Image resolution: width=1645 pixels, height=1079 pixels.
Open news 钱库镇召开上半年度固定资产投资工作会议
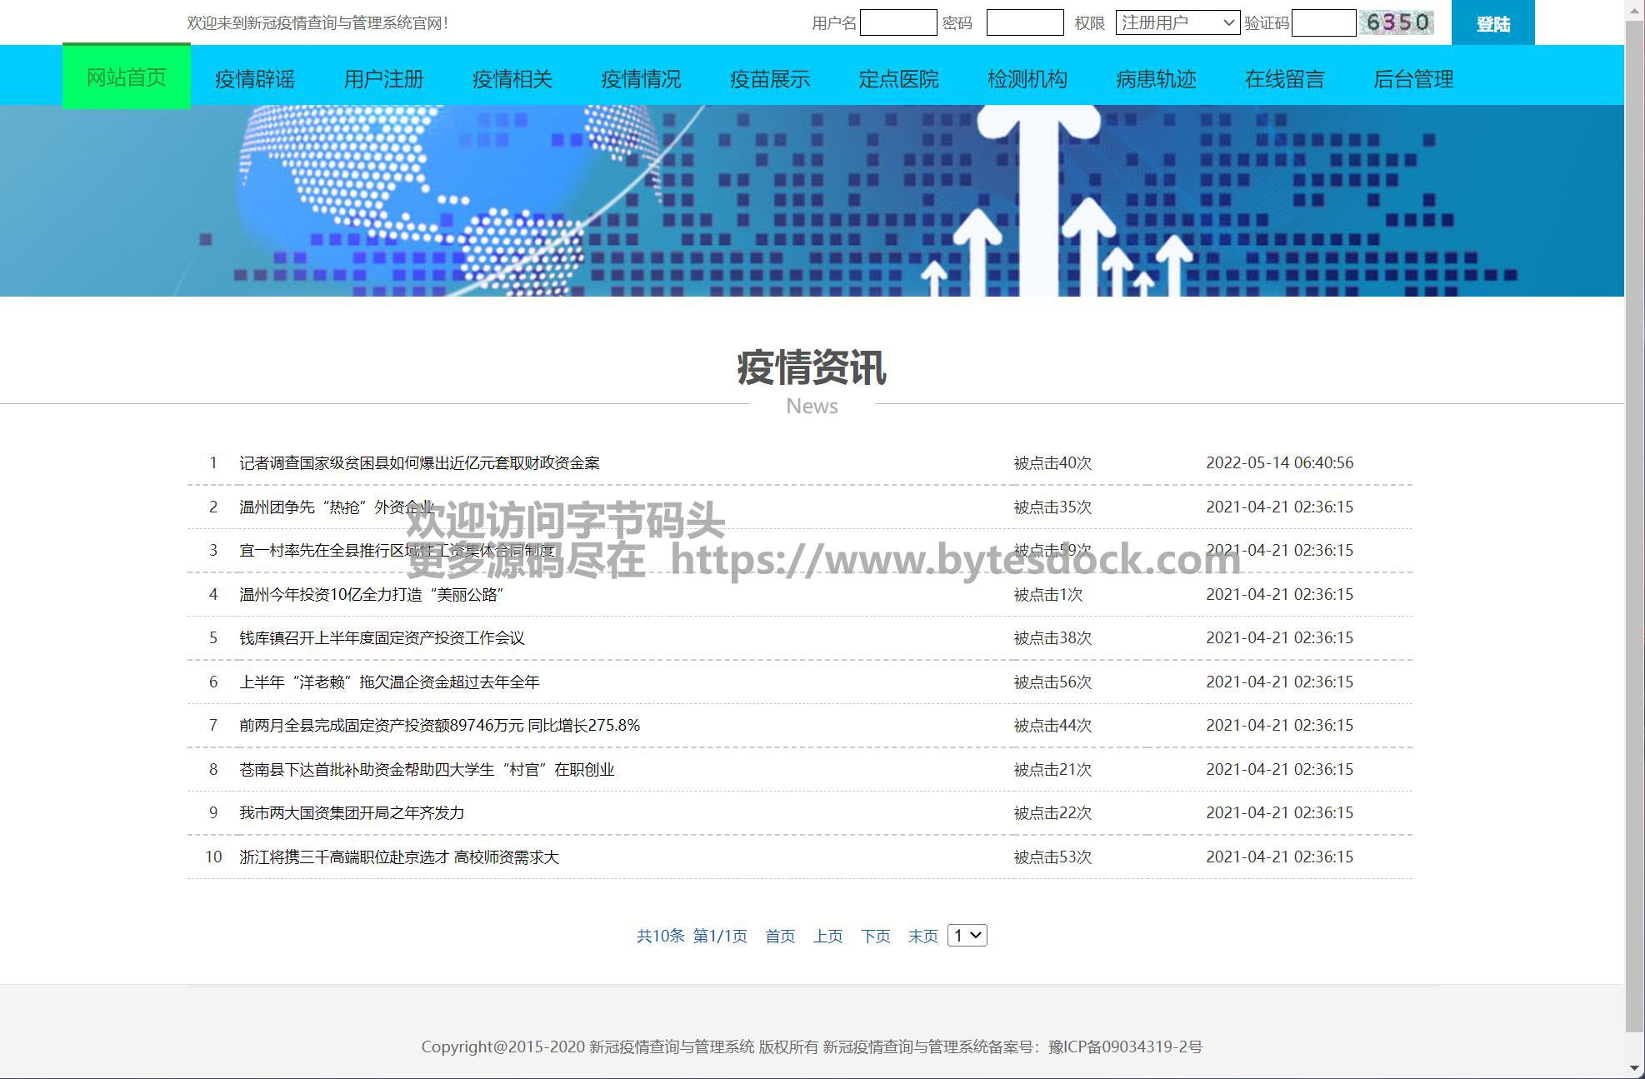(382, 638)
